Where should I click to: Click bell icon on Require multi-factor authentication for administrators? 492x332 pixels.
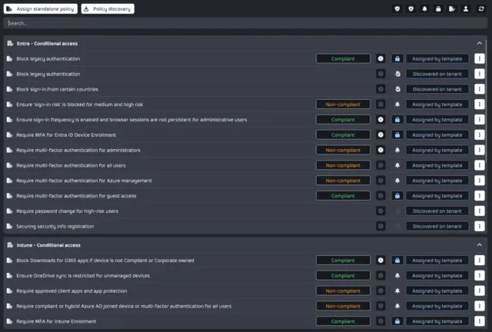(x=397, y=150)
